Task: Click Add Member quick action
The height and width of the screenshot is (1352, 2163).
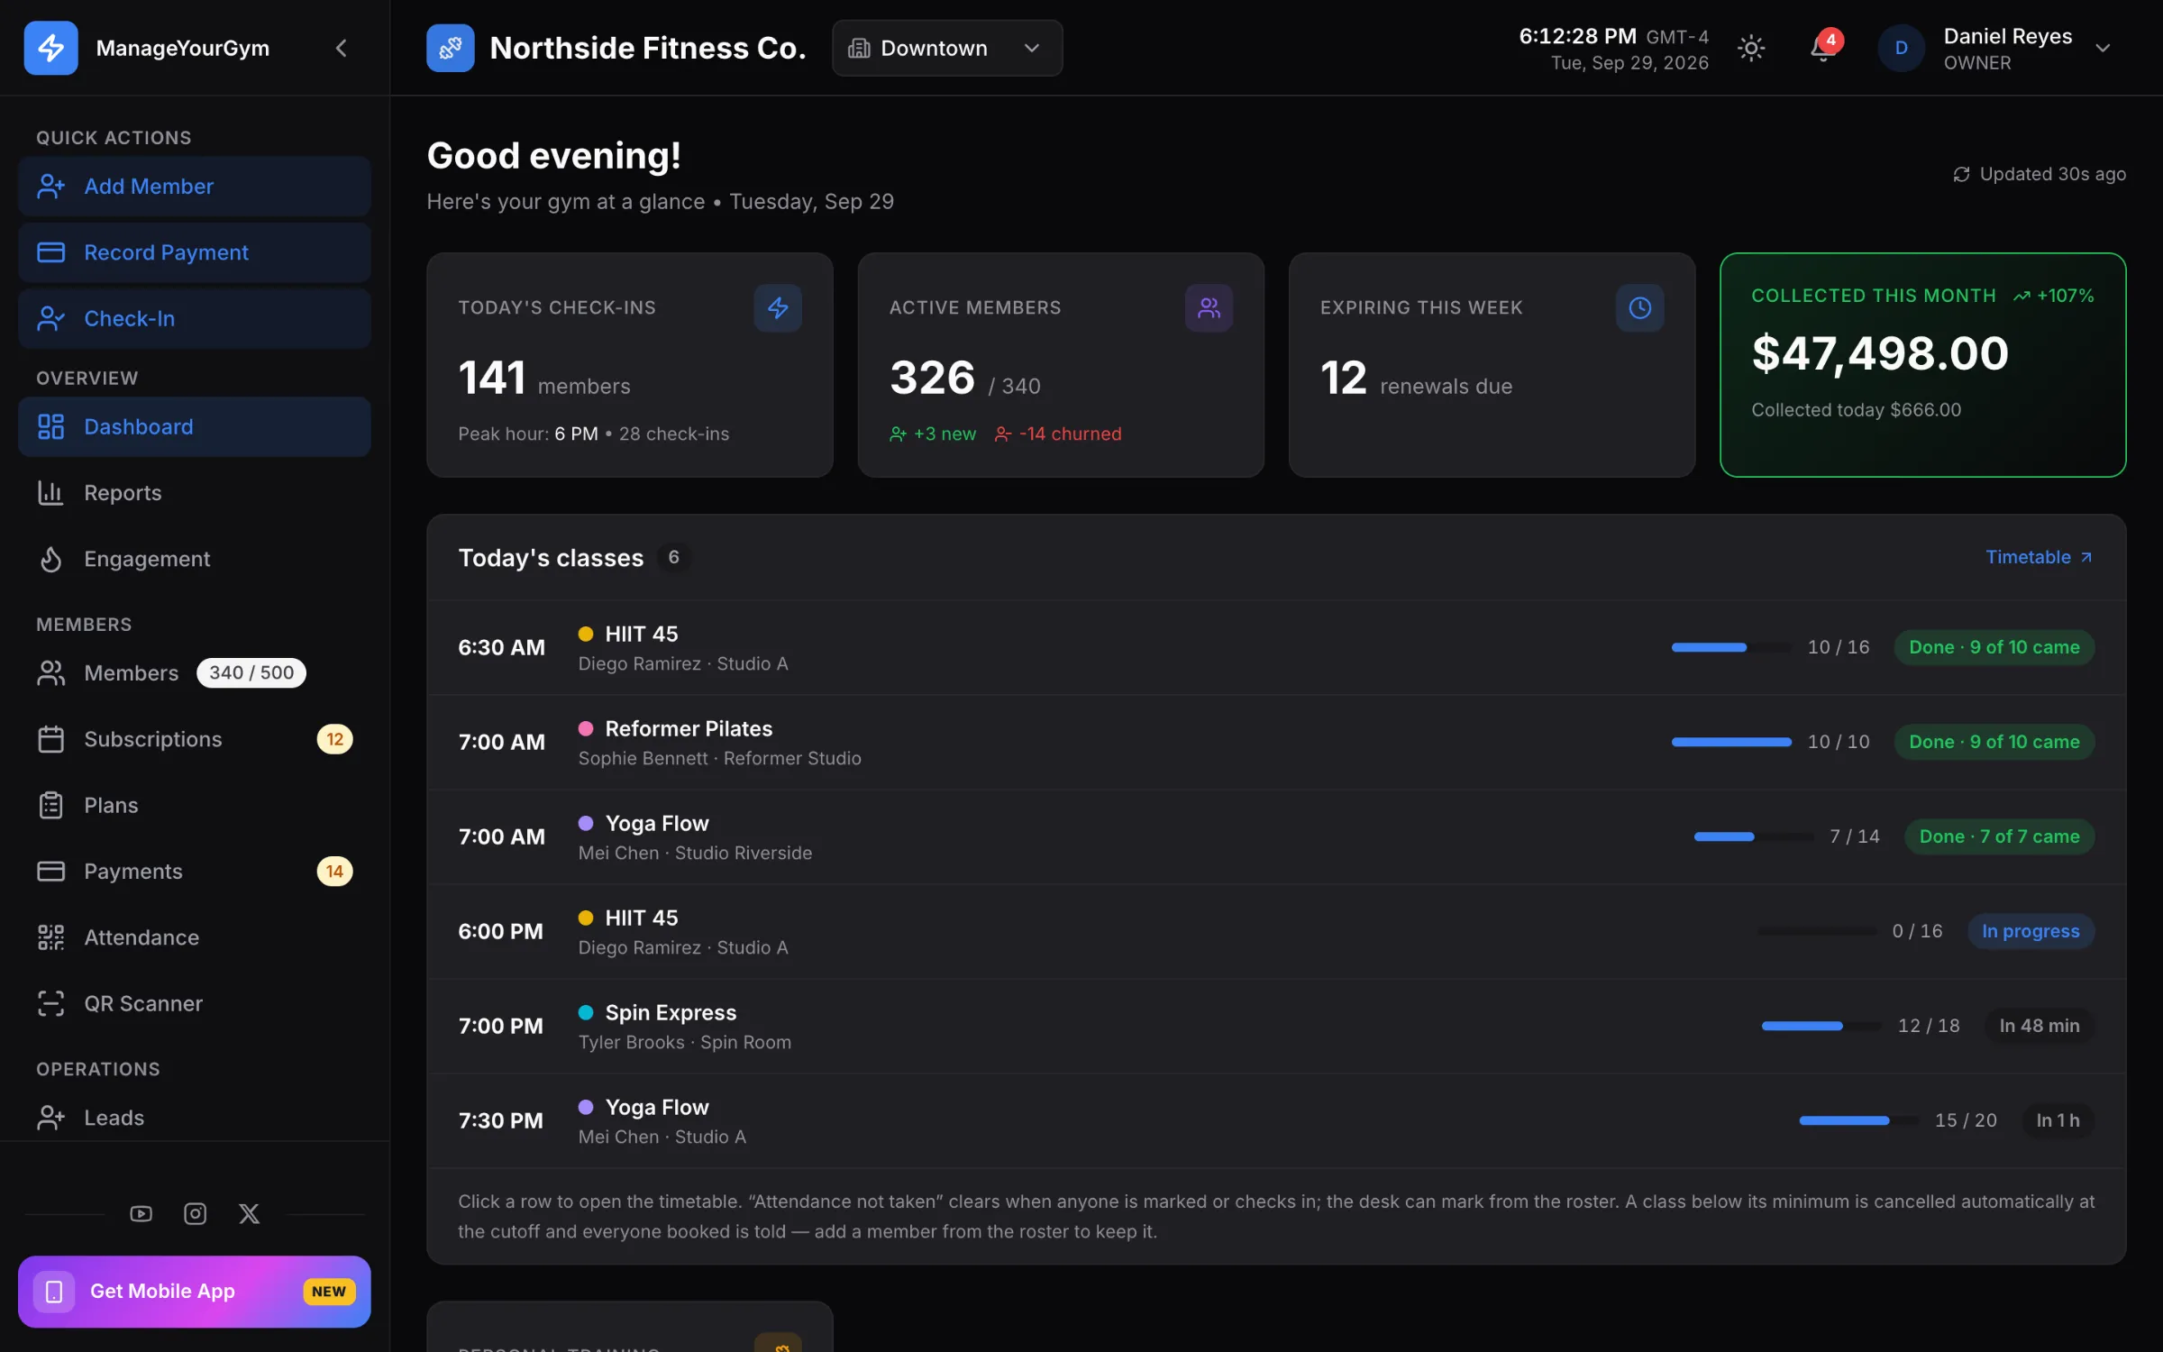Action: coord(194,186)
